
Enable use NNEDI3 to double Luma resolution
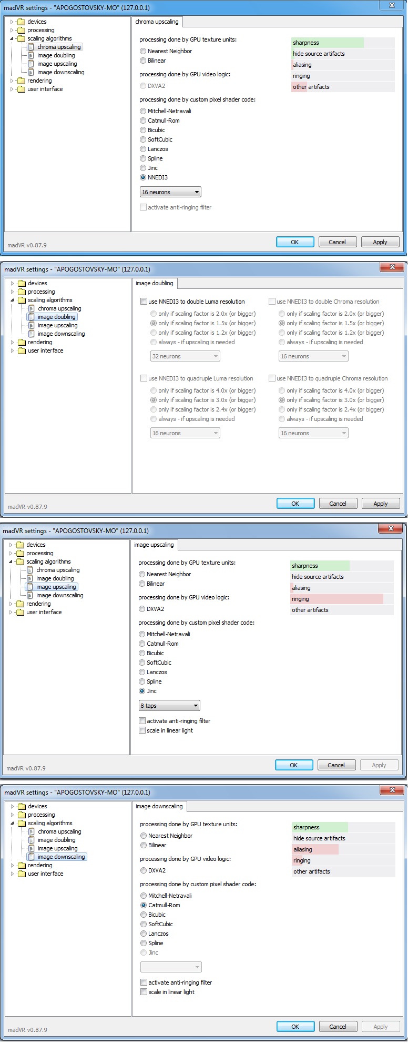tap(144, 302)
